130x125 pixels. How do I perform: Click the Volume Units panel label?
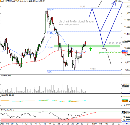click(6, 76)
